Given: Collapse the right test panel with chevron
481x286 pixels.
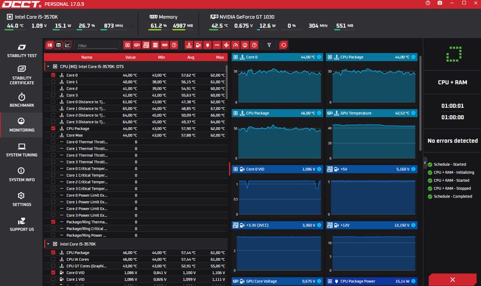Looking at the screenshot, I should coord(425,163).
